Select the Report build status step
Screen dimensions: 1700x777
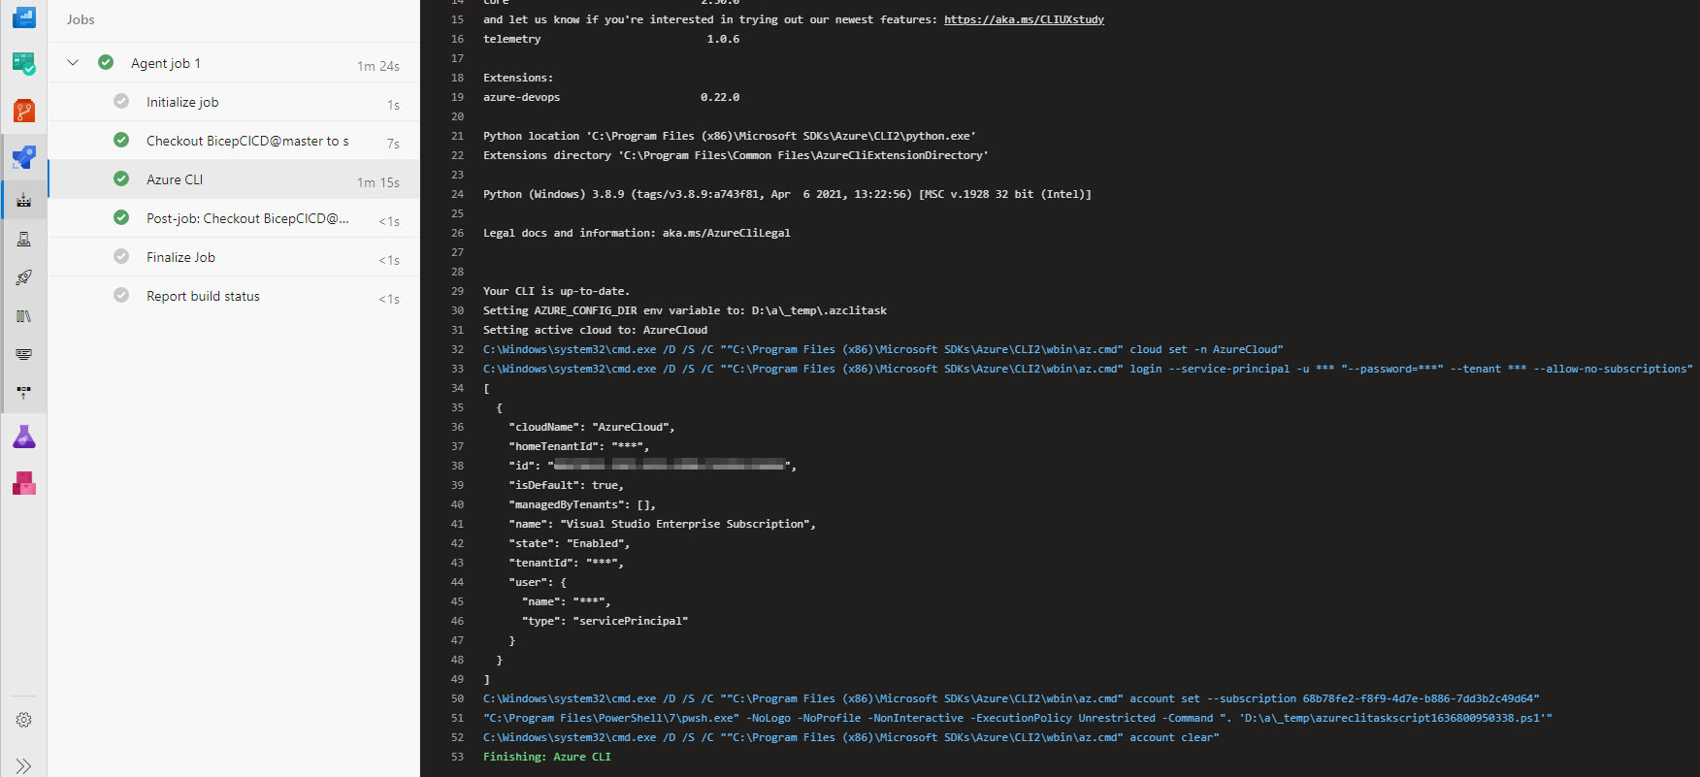(x=203, y=296)
